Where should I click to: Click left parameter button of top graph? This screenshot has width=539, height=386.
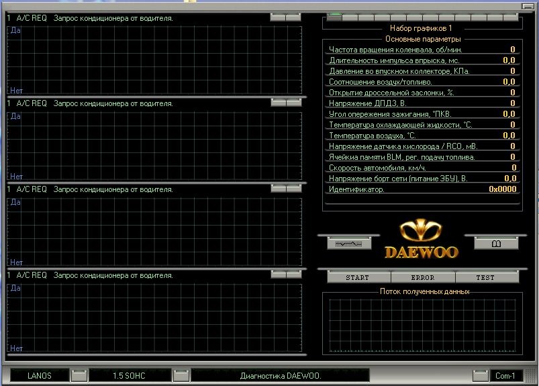click(x=278, y=17)
